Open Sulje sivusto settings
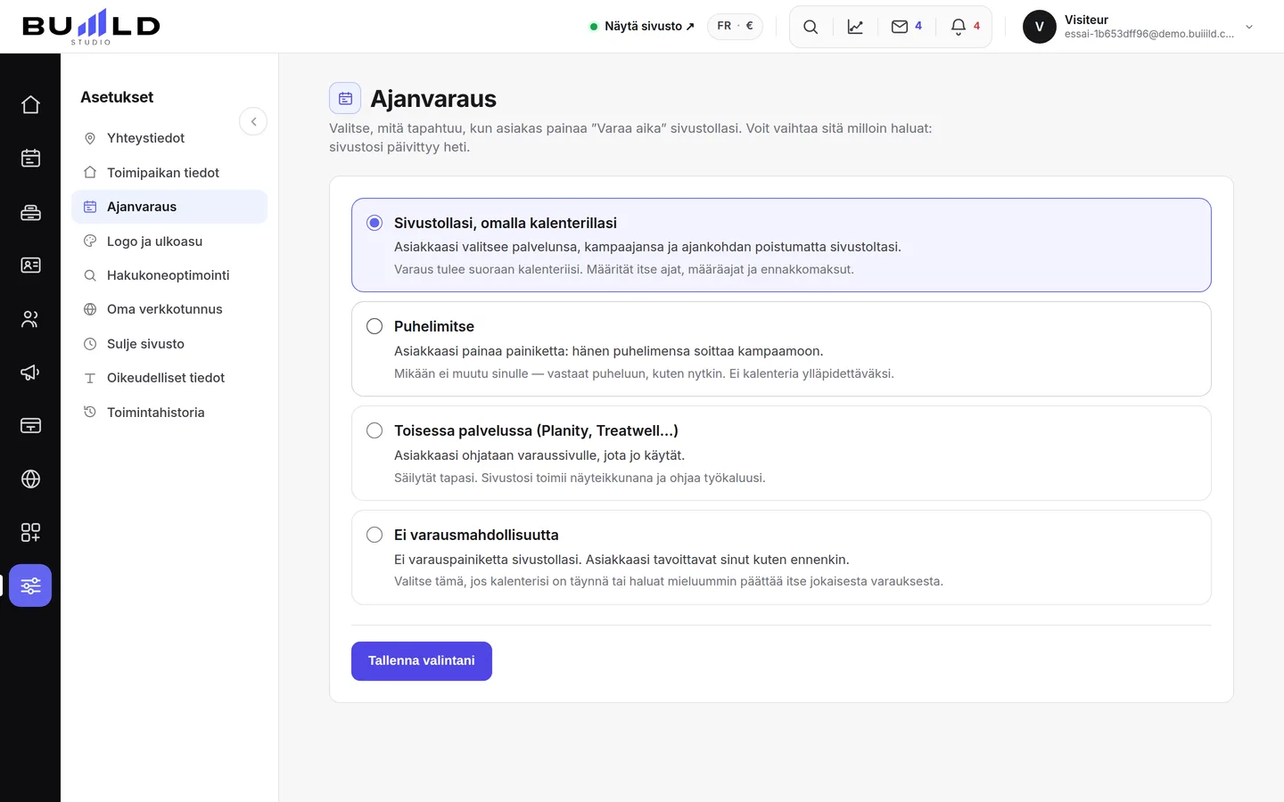Viewport: 1284px width, 802px height. click(x=169, y=344)
